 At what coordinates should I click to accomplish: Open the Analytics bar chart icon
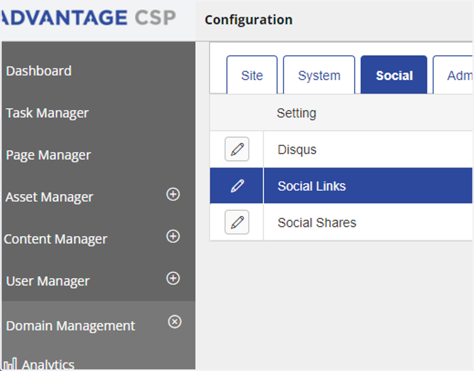(x=10, y=364)
